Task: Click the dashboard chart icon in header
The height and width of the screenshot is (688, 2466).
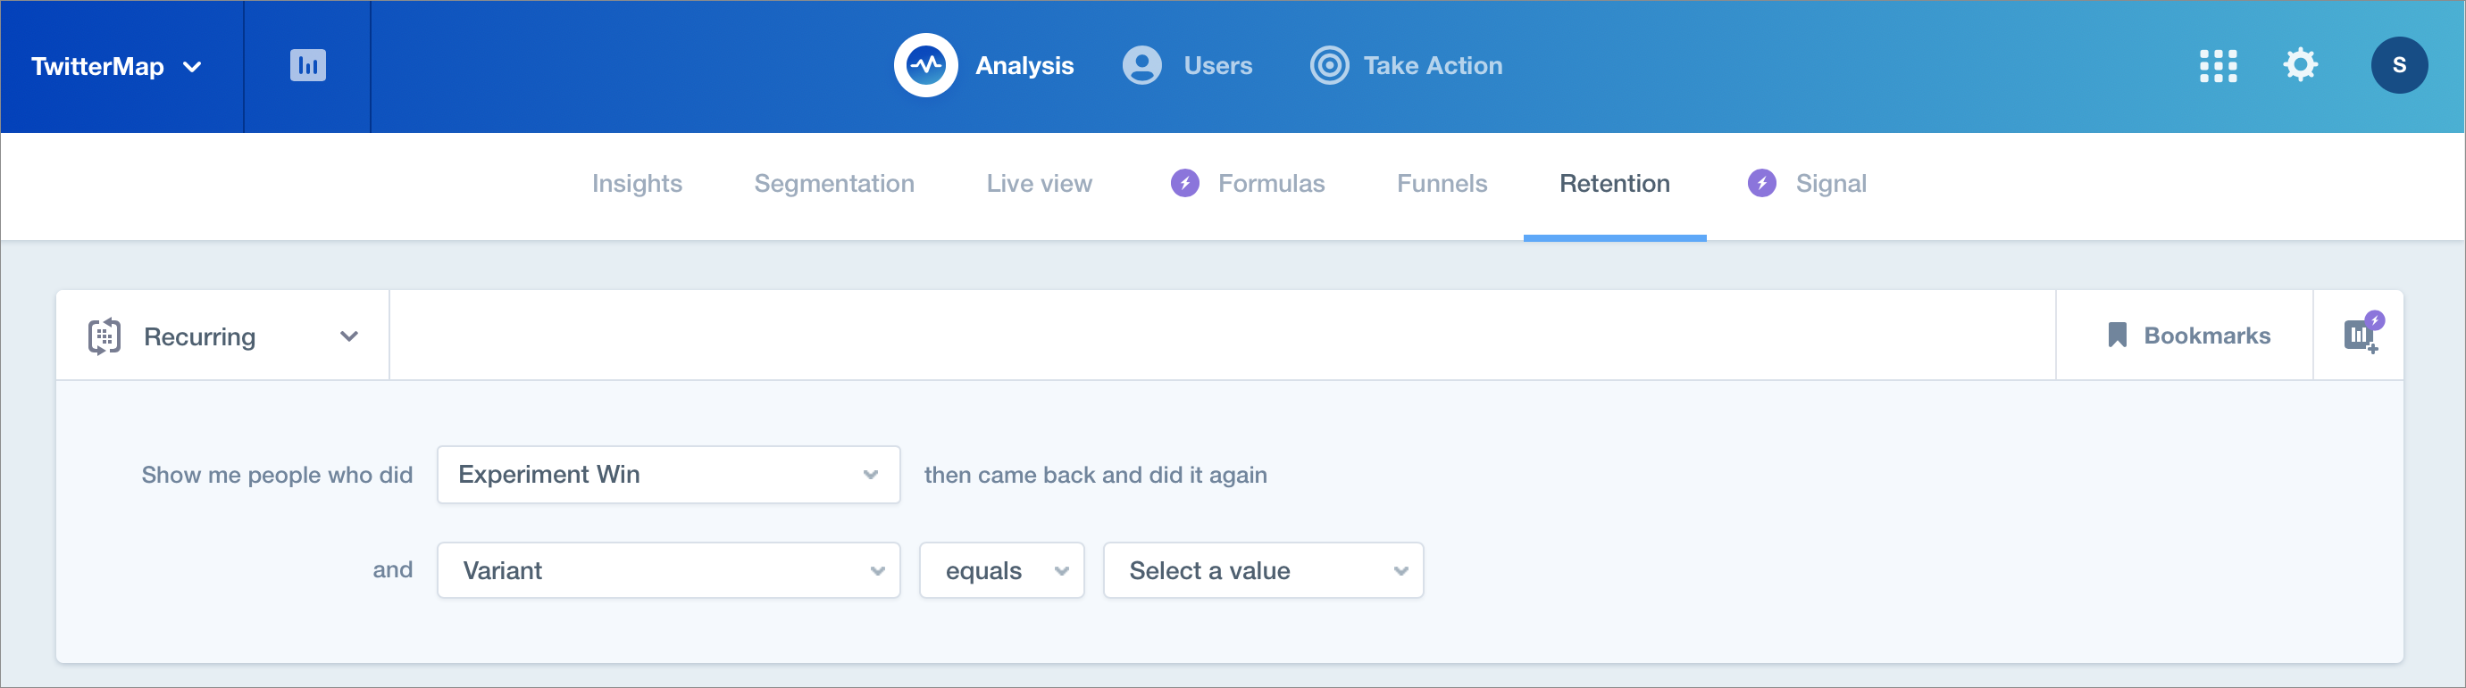Action: 307,66
